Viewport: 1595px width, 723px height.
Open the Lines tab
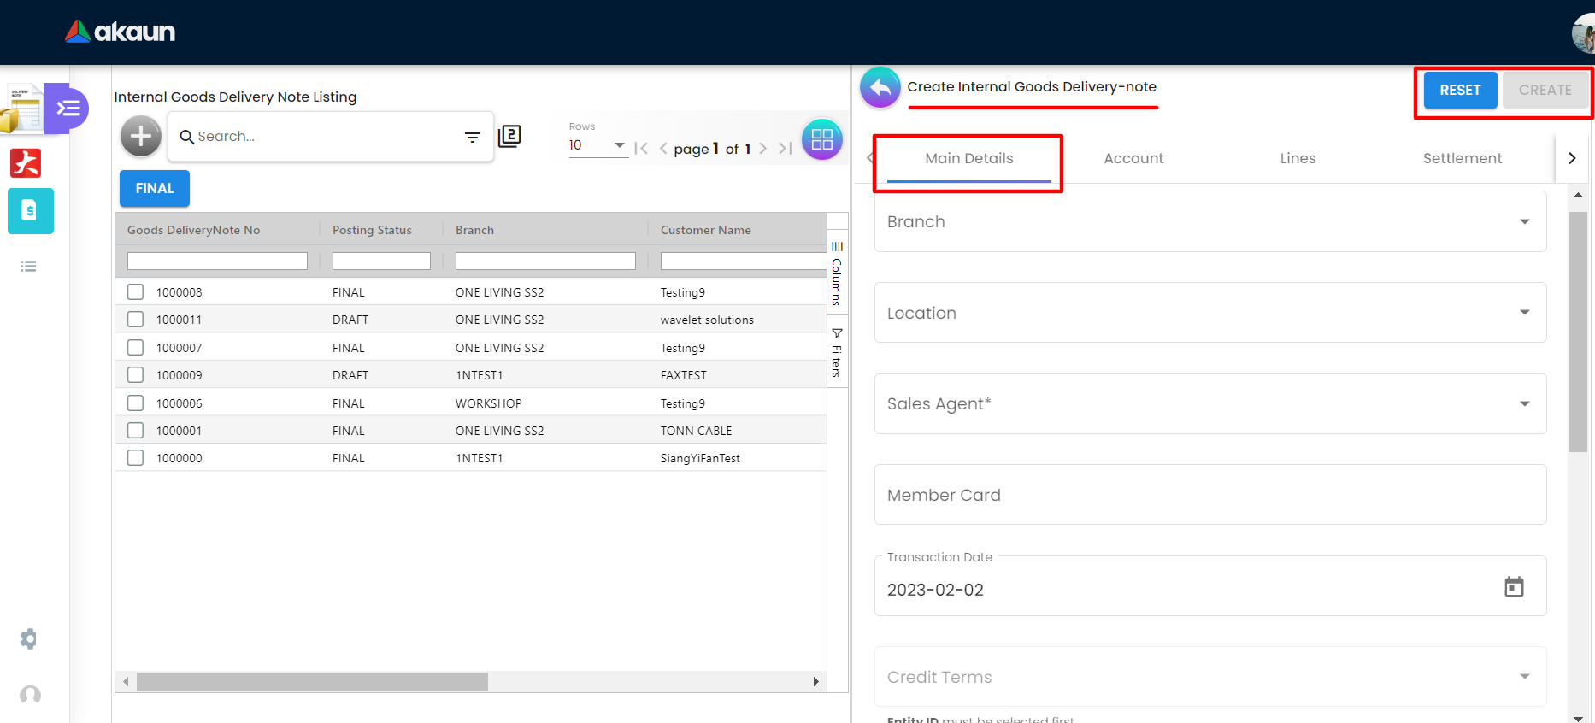[1298, 158]
